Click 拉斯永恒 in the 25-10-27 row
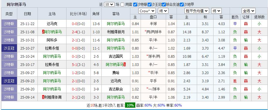 52,48
